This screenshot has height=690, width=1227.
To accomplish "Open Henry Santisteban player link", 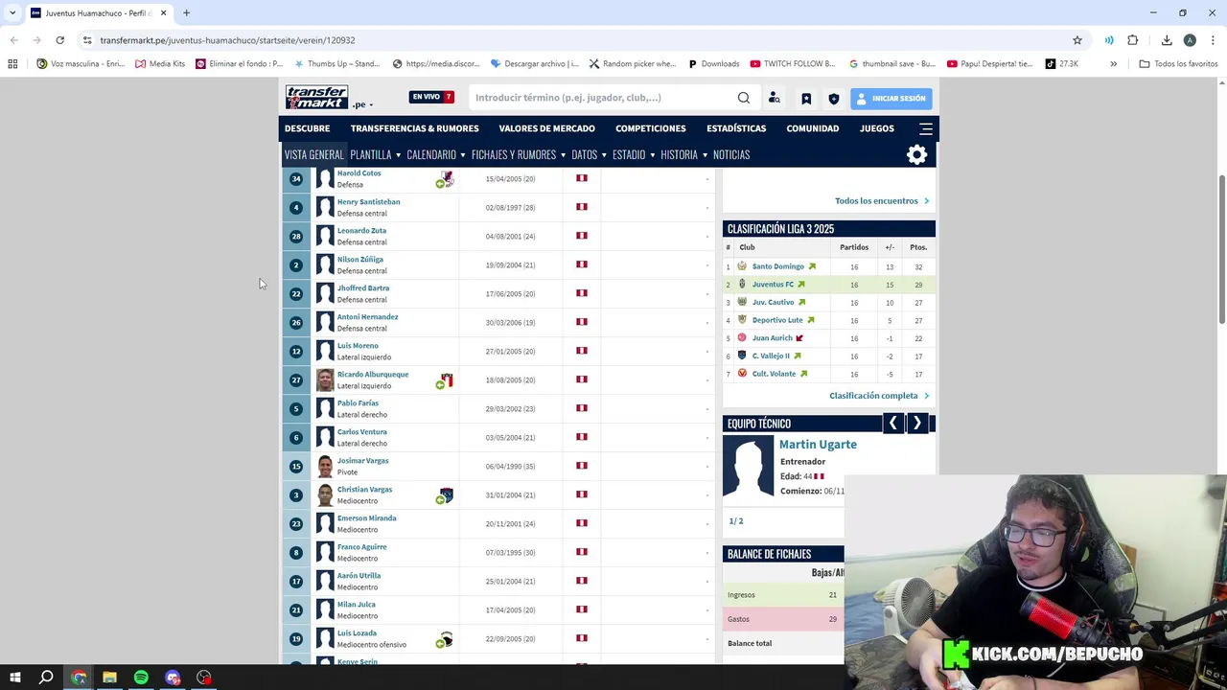I will [x=368, y=202].
